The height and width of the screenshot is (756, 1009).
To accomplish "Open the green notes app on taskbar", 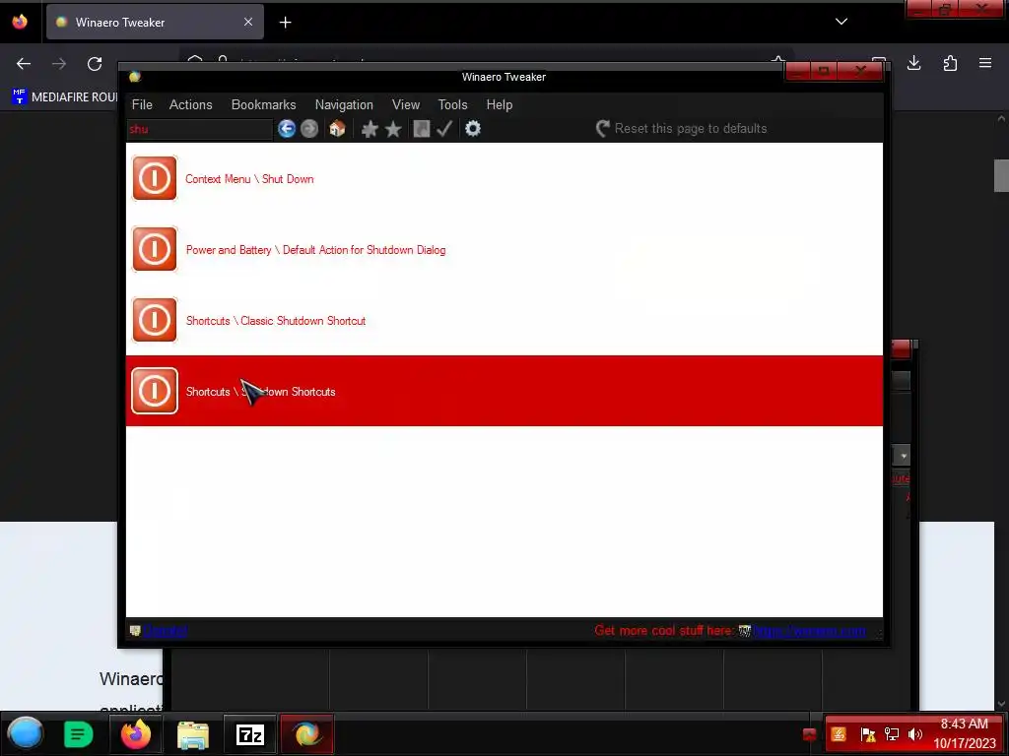I will (x=79, y=734).
